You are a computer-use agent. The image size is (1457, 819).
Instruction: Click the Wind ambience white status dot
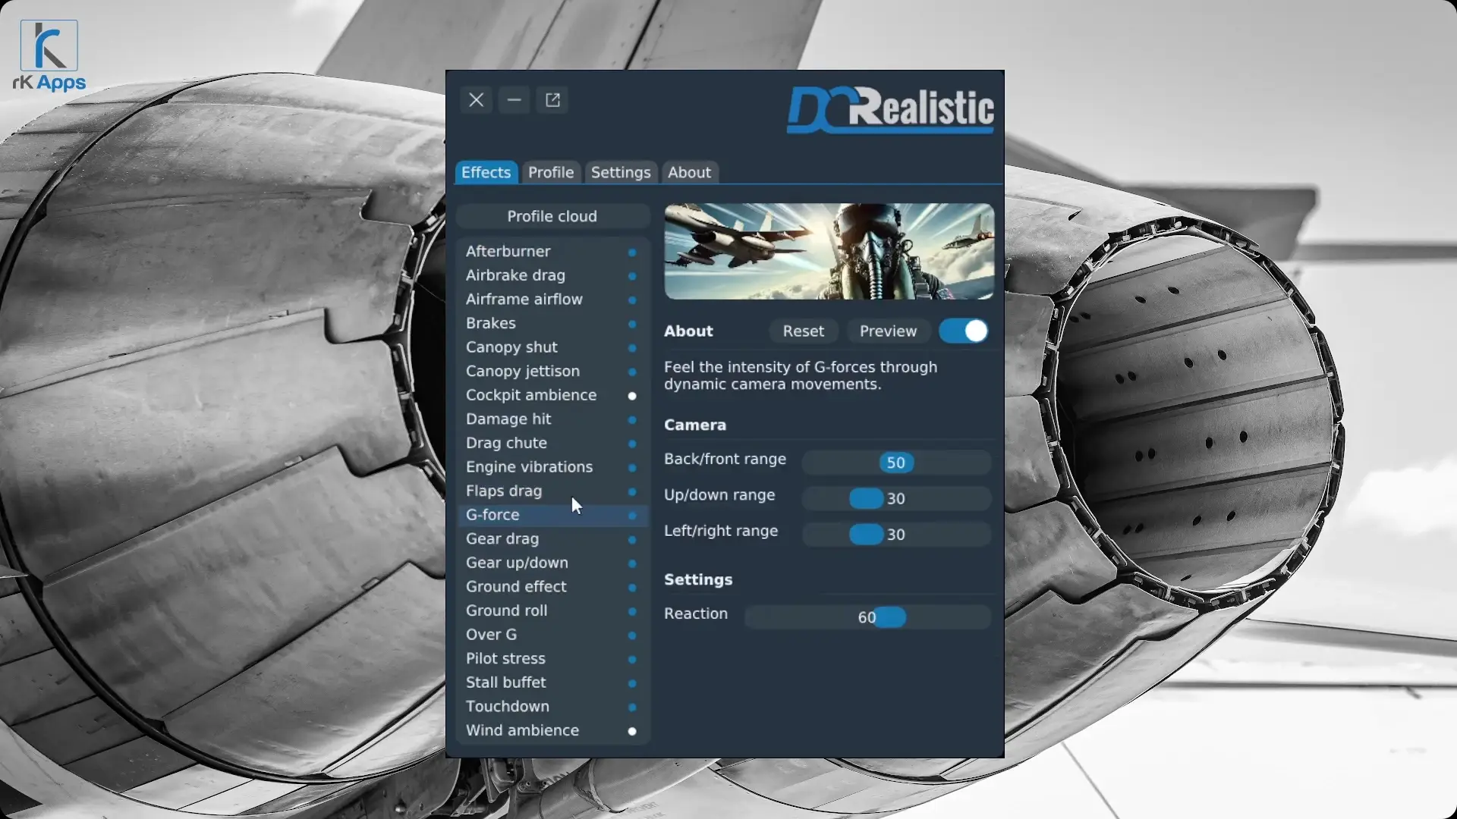(x=631, y=731)
